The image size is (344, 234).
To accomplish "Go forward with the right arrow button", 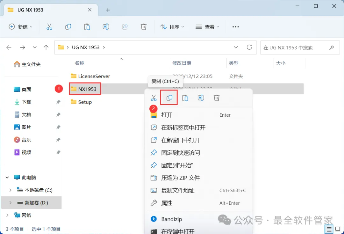I will (x=23, y=47).
